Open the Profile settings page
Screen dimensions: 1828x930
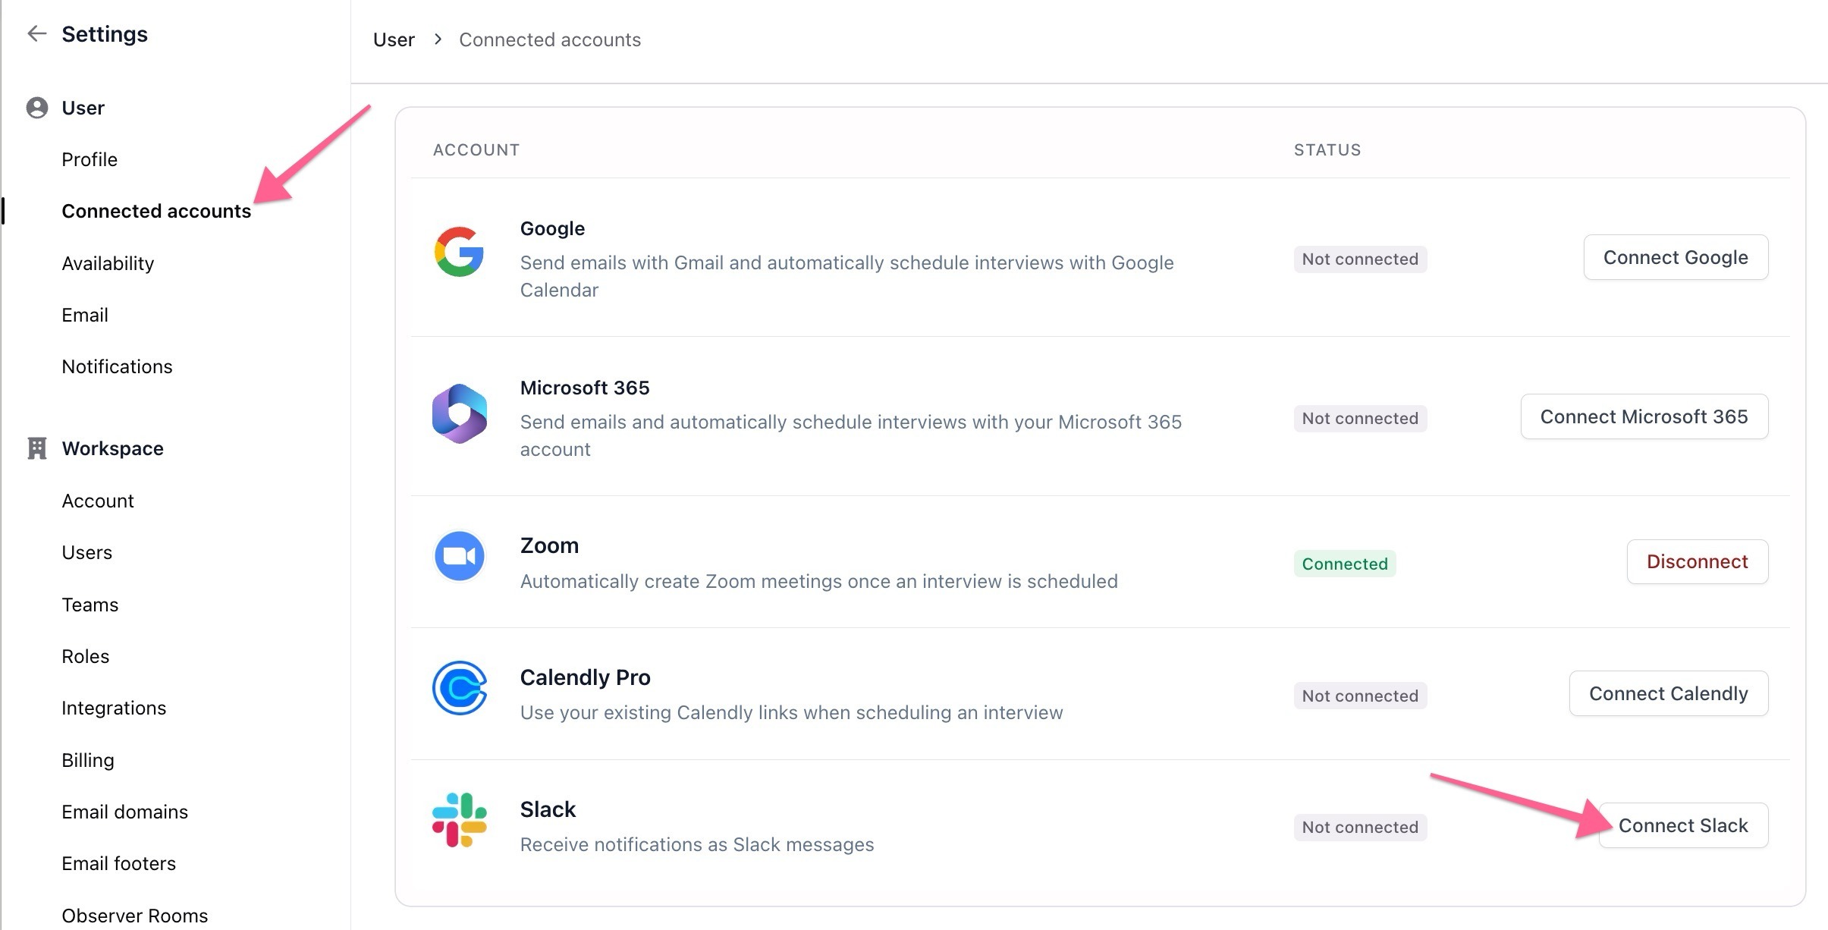pos(90,159)
